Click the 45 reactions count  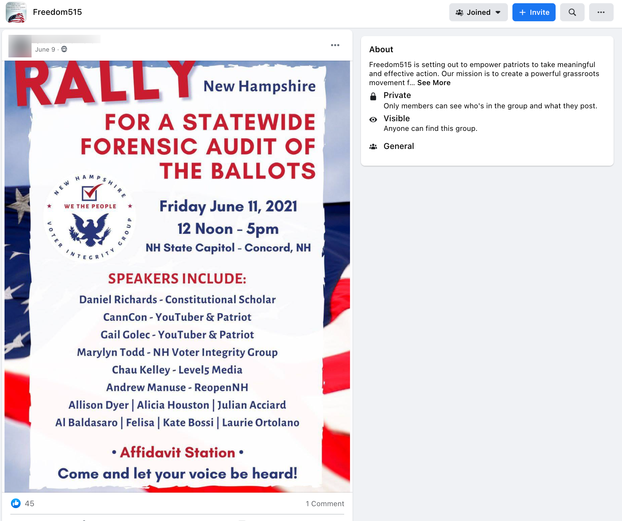click(30, 503)
